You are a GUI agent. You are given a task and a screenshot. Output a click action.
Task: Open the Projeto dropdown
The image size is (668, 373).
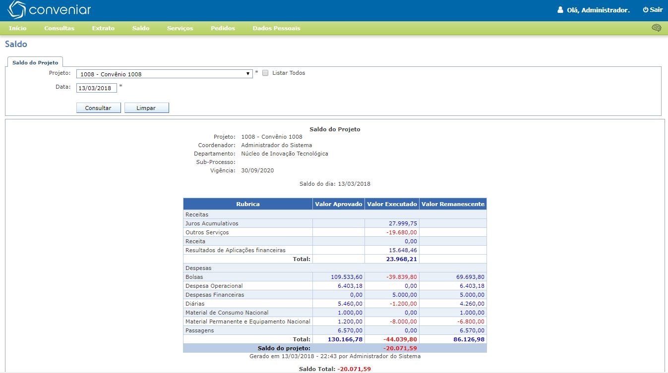point(164,74)
